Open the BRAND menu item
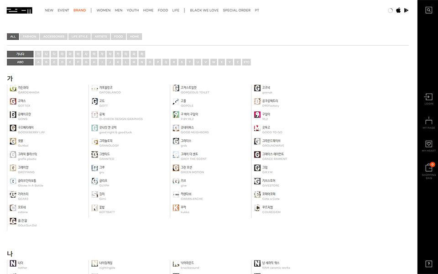Image resolution: width=438 pixels, height=274 pixels. click(79, 10)
